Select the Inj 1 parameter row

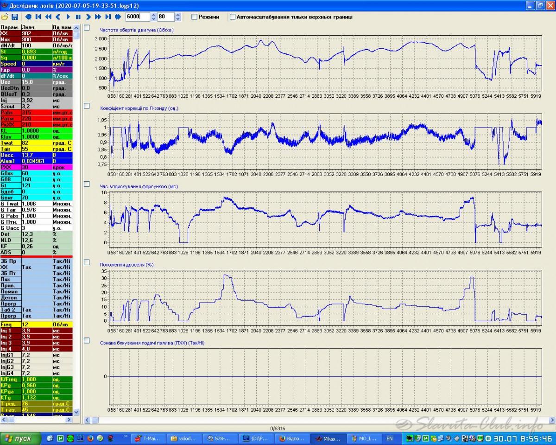37,331
